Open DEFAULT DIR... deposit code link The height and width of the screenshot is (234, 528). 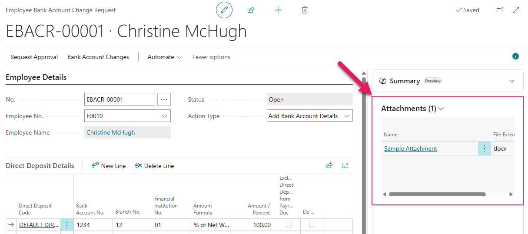[39, 225]
